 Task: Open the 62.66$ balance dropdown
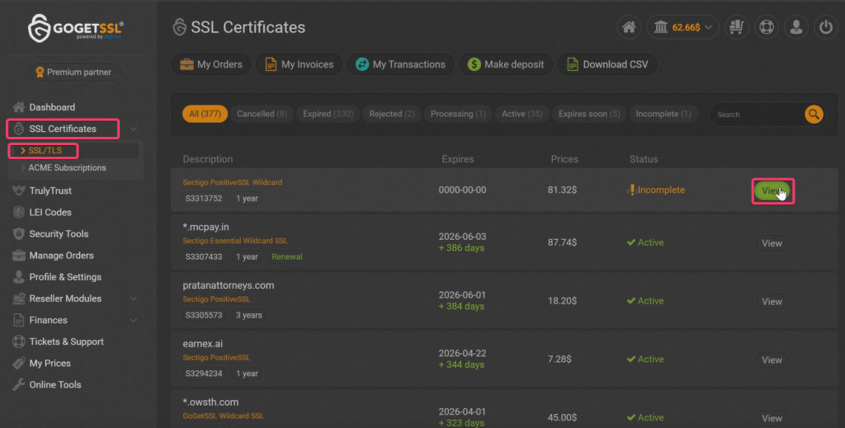click(x=682, y=27)
